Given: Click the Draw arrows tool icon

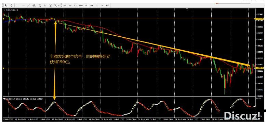Looking at the screenshot, I should (x=55, y=5).
